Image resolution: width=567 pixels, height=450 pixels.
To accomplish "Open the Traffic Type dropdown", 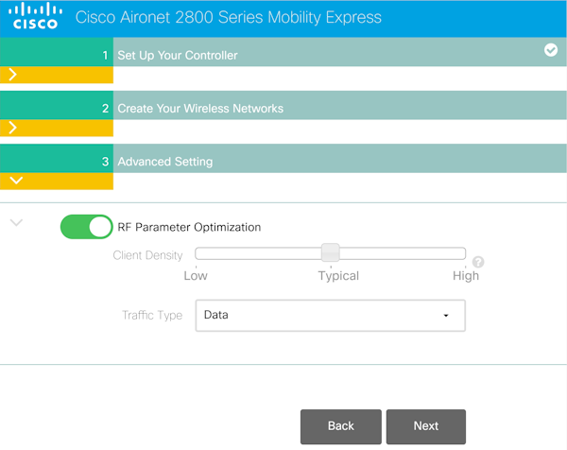I will click(330, 316).
